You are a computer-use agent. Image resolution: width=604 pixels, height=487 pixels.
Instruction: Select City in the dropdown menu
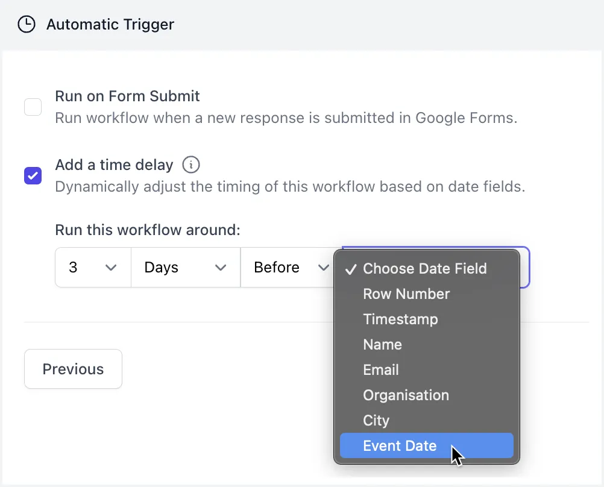pyautogui.click(x=376, y=420)
